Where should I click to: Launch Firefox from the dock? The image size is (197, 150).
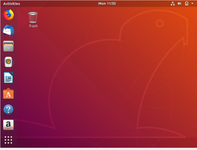9,15
